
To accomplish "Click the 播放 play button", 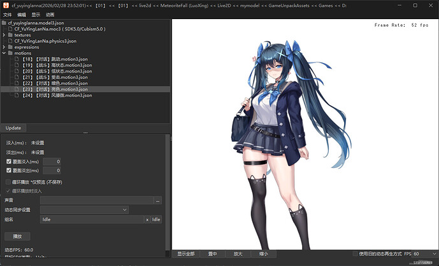I will [x=17, y=236].
